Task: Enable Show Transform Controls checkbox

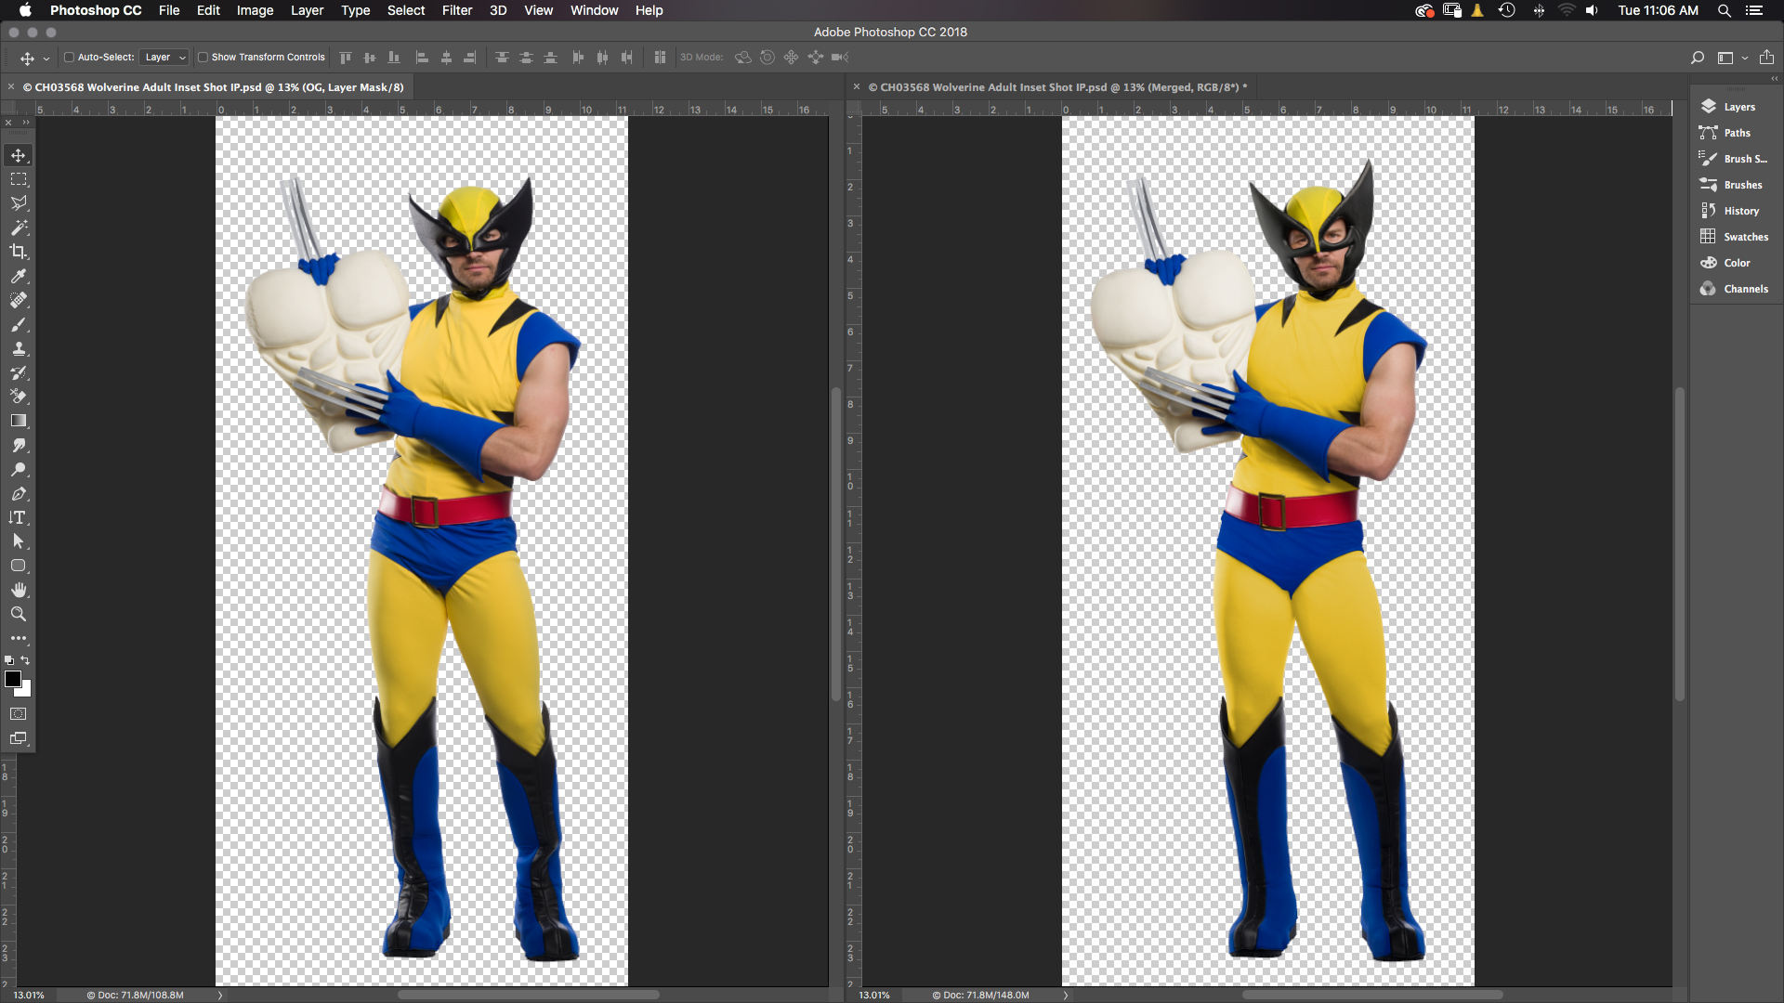Action: coord(203,58)
